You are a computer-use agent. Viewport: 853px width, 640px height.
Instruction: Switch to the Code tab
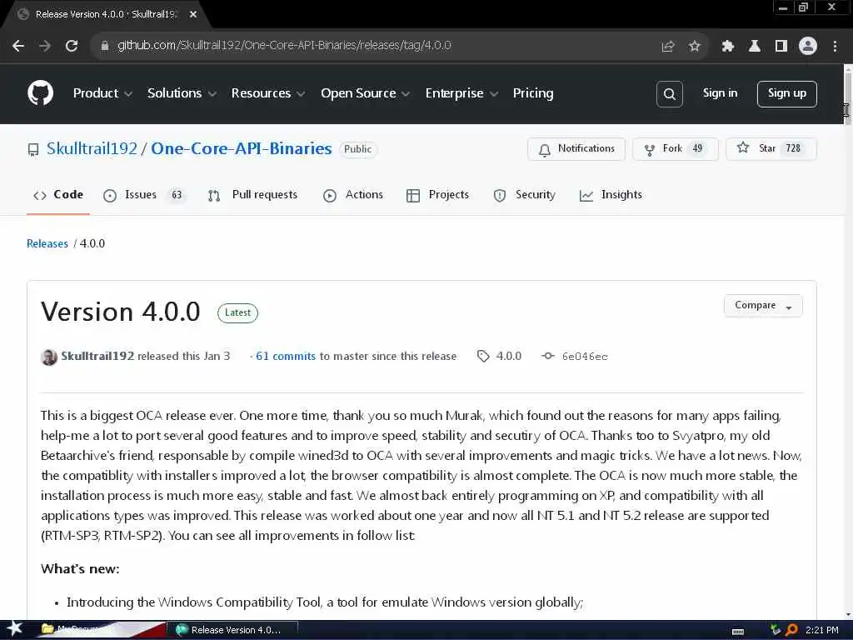pos(58,195)
